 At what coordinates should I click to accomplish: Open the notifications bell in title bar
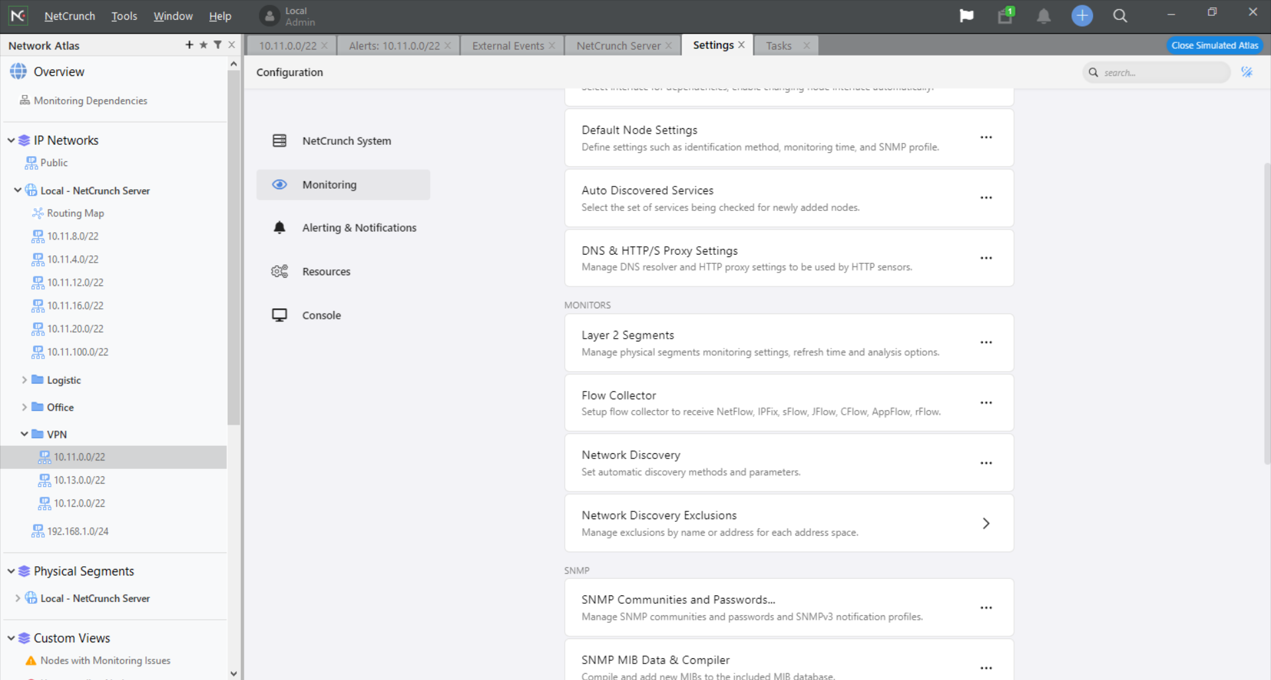point(1044,16)
